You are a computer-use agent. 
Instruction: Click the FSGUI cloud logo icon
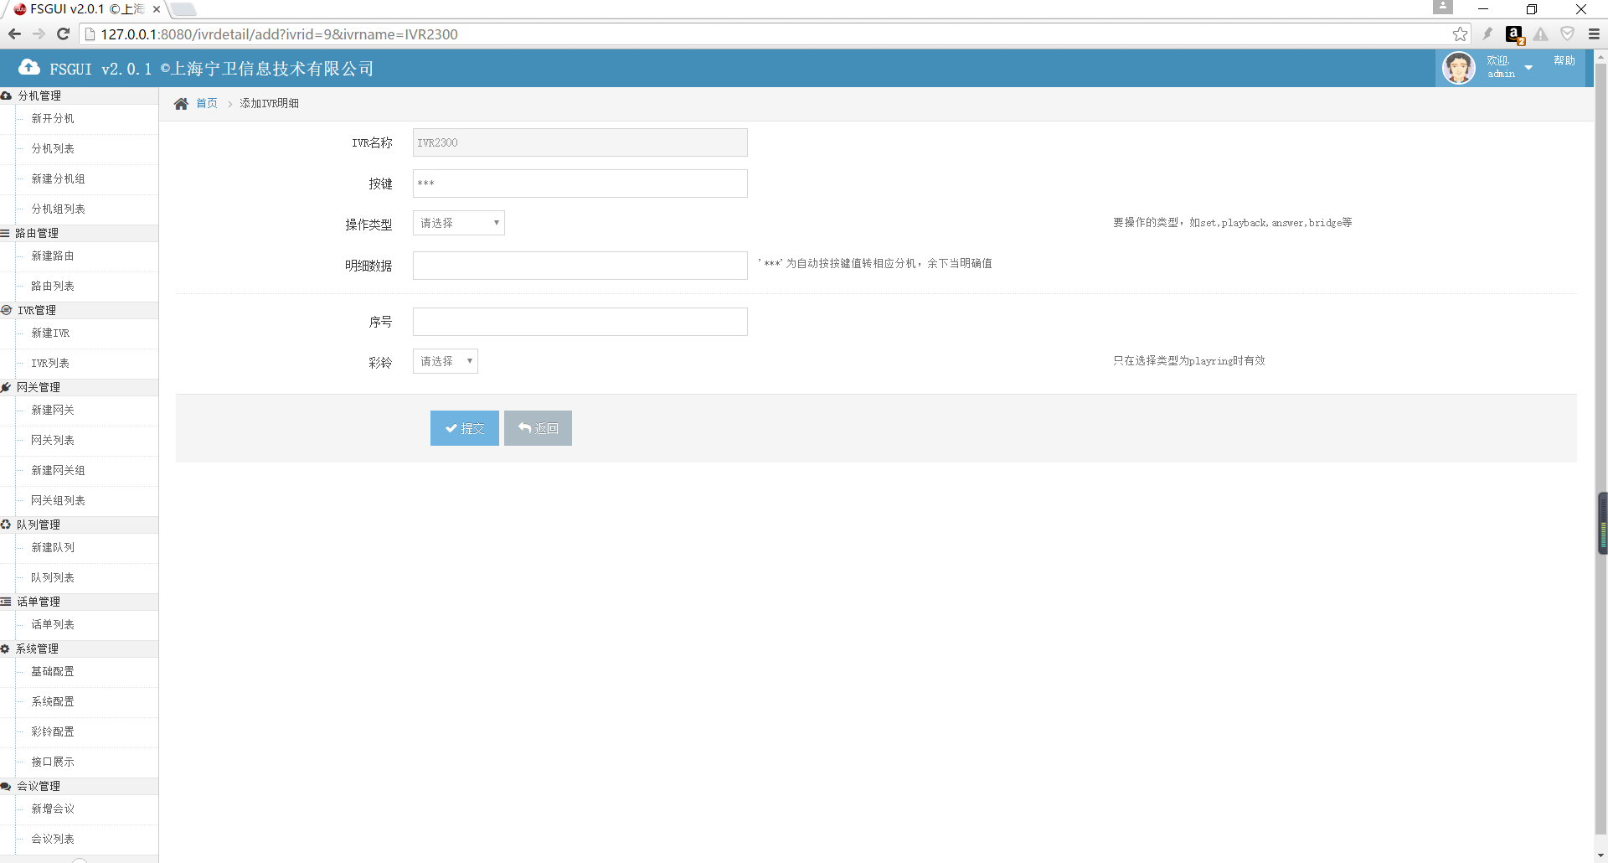coord(29,68)
